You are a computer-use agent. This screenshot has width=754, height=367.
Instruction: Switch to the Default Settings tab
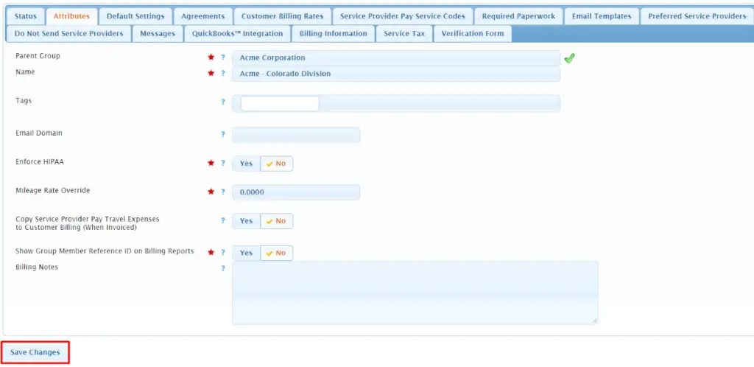pyautogui.click(x=135, y=16)
